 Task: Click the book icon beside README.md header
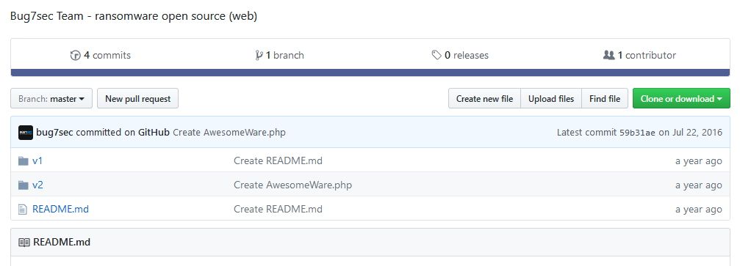coord(24,243)
